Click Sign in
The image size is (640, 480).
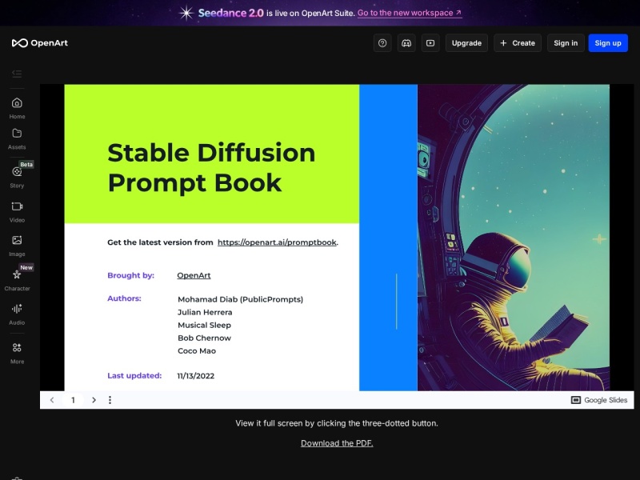566,43
